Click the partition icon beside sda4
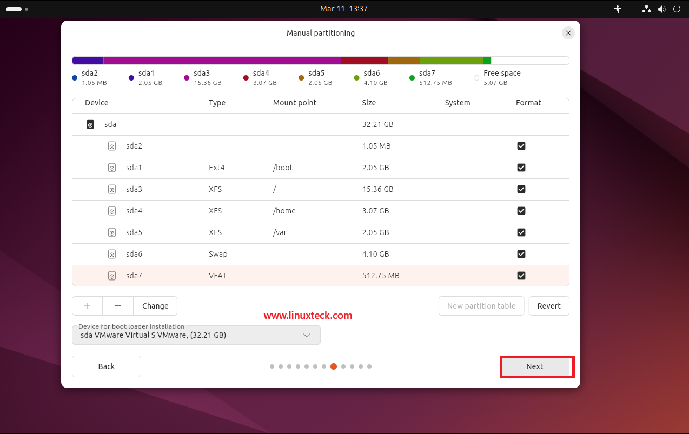Screen dimensions: 689x434 click(x=112, y=211)
